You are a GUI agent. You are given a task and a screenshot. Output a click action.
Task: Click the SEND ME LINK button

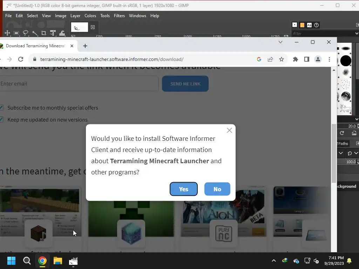click(x=185, y=84)
